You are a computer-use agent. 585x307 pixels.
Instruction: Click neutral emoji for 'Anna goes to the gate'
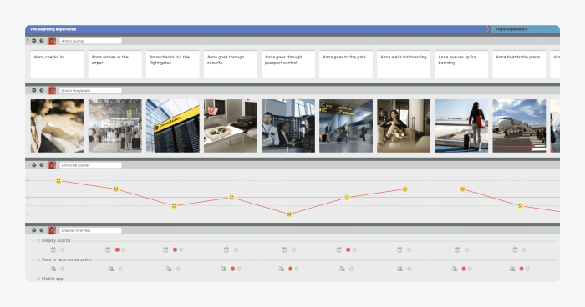click(347, 197)
